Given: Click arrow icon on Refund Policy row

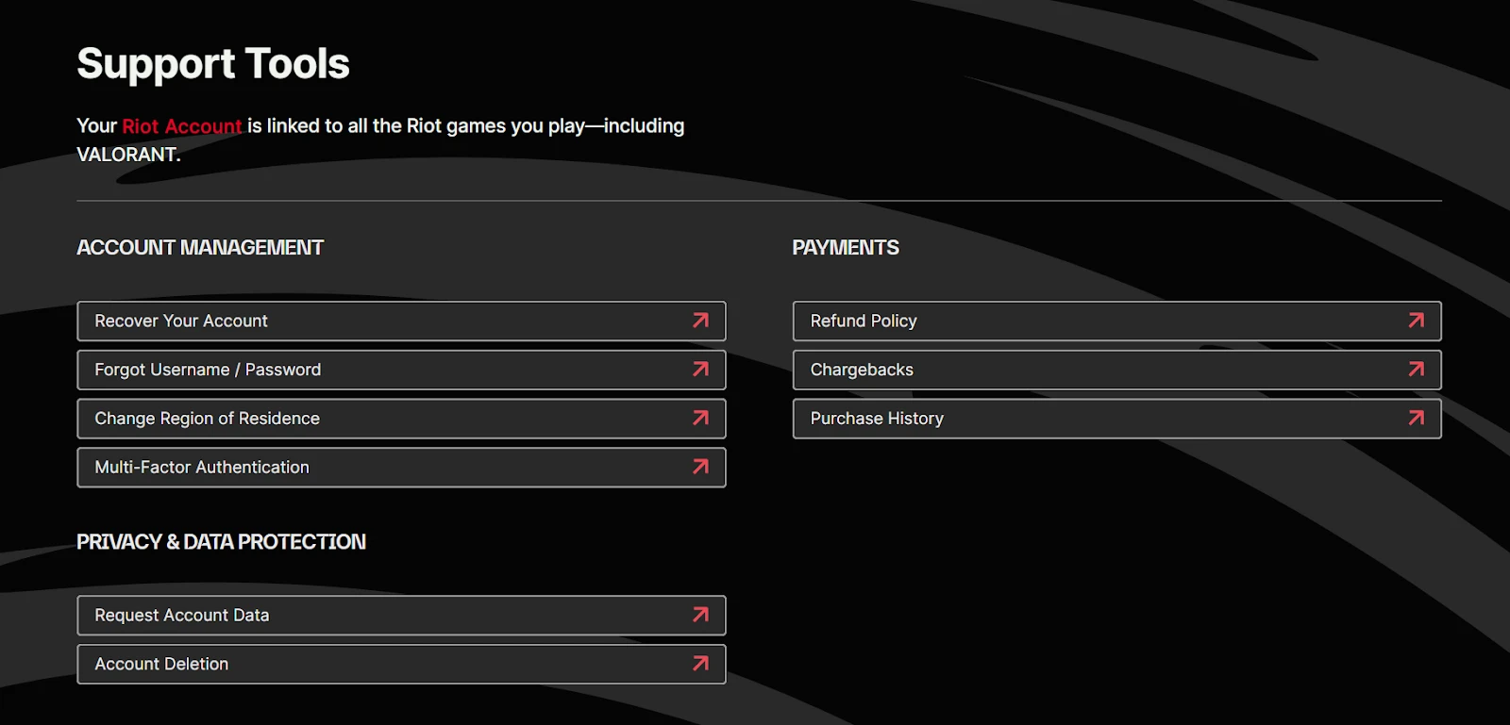Looking at the screenshot, I should point(1416,321).
